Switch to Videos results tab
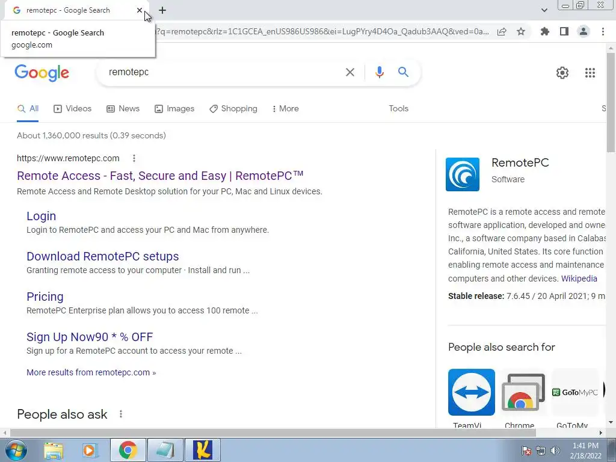Screen dimensions: 616x462 pos(73,109)
